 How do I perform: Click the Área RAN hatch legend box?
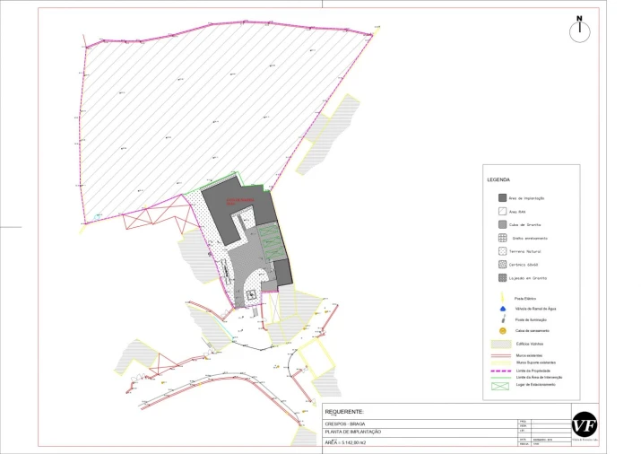(x=503, y=211)
